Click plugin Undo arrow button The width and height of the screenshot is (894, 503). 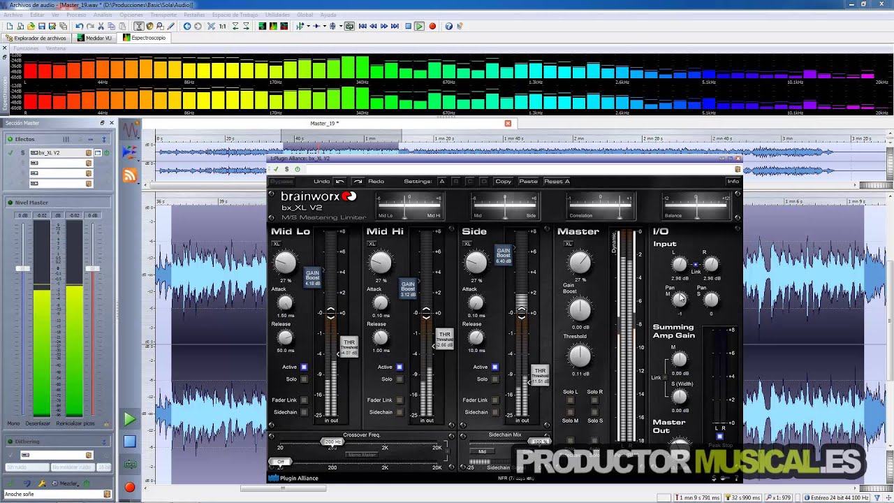tap(339, 181)
